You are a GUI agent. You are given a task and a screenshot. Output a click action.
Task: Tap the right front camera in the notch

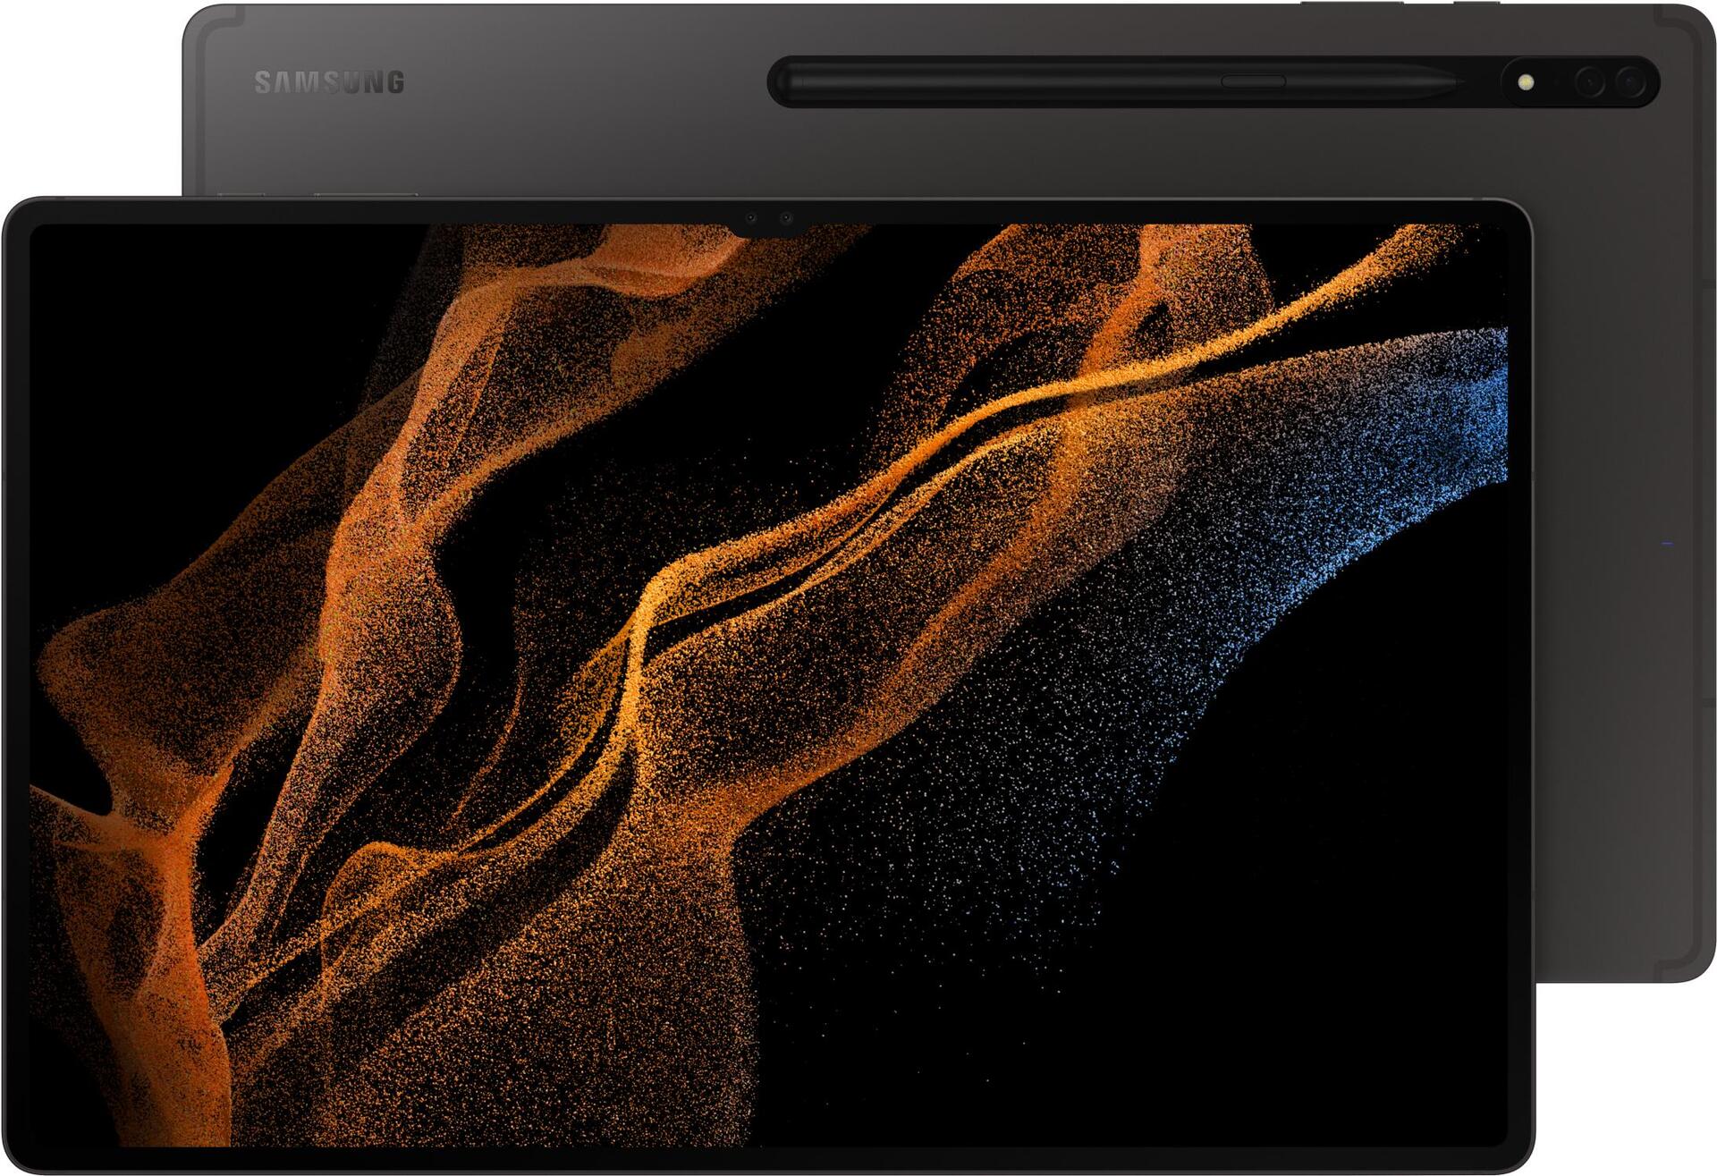click(785, 218)
